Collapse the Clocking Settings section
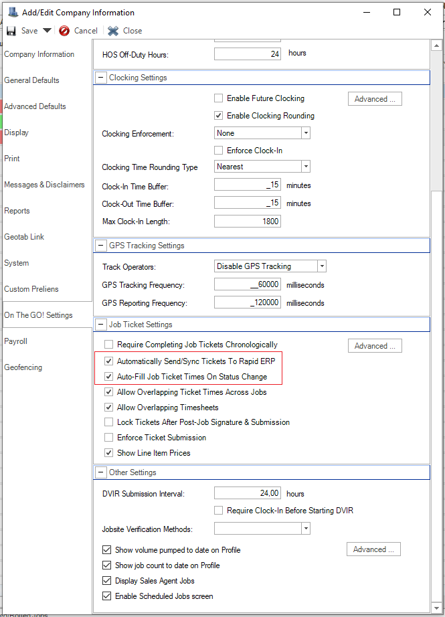Viewport: 445px width, 617px height. tap(101, 78)
